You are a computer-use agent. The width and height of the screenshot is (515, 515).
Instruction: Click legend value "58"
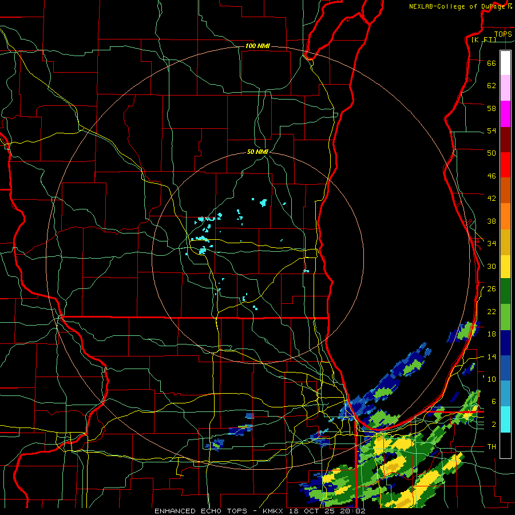tap(492, 108)
